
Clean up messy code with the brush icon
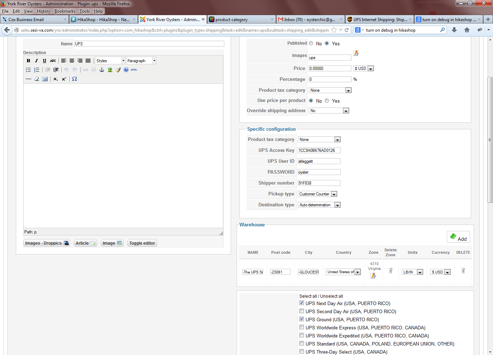(x=118, y=70)
